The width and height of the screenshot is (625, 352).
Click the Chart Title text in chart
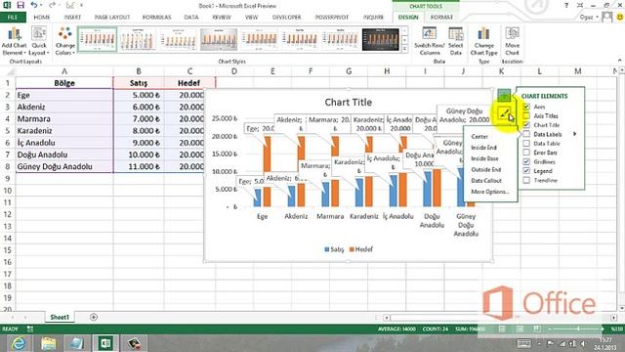tap(348, 102)
